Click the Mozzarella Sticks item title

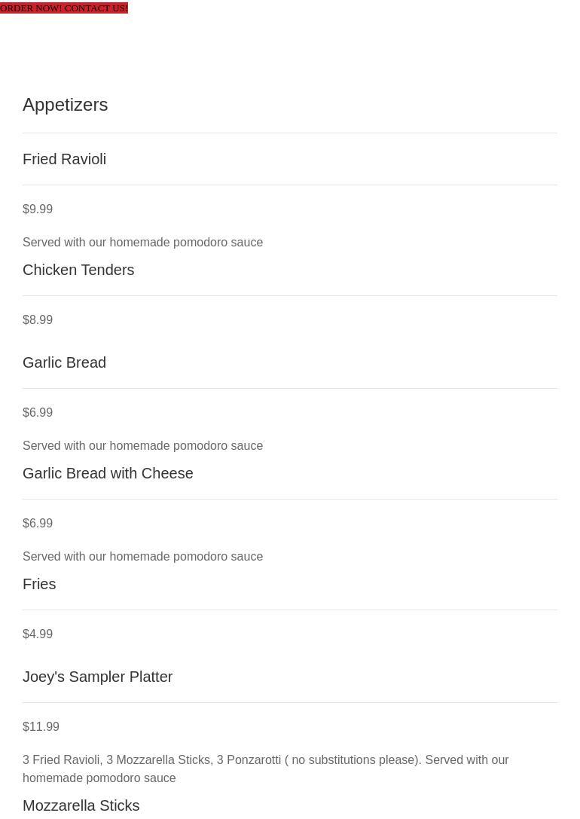pos(81,805)
